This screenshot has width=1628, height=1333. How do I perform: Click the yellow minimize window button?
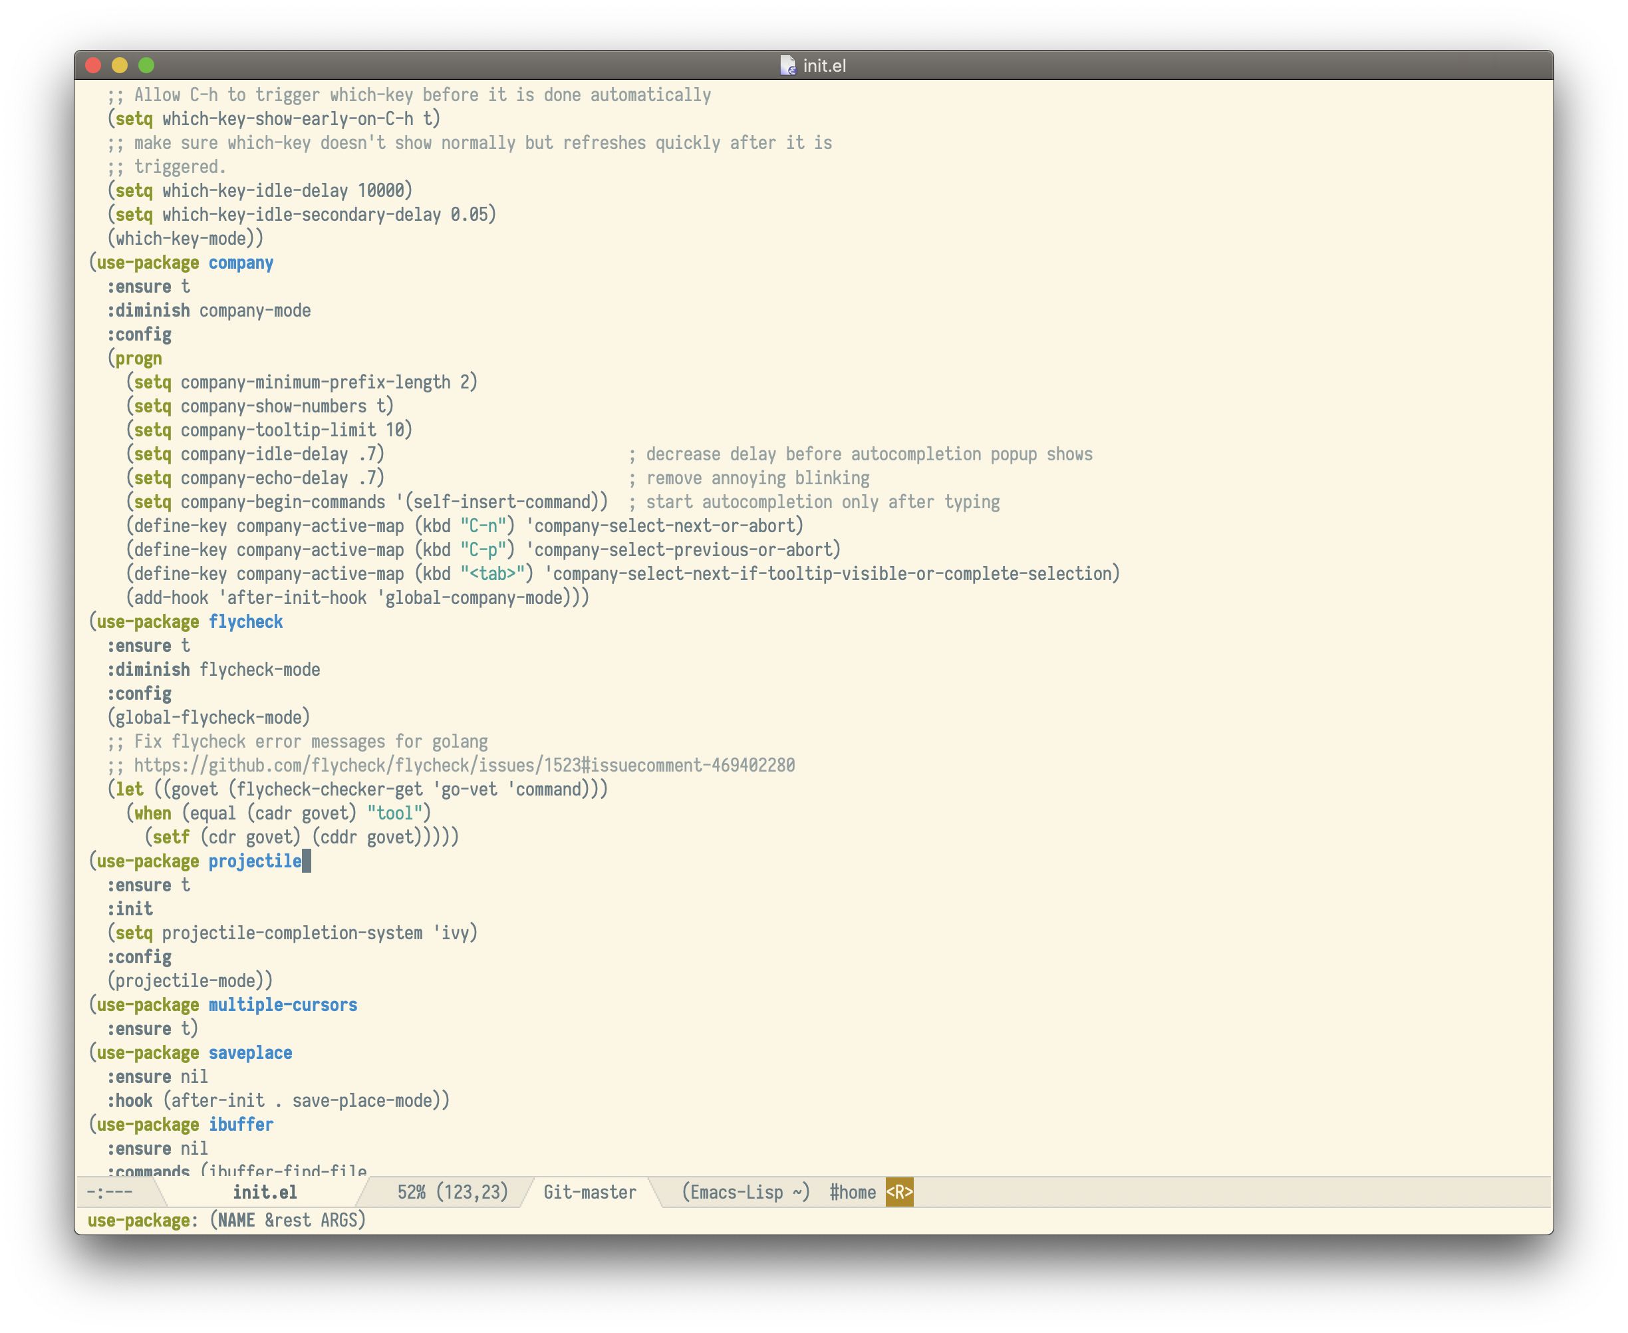point(120,65)
